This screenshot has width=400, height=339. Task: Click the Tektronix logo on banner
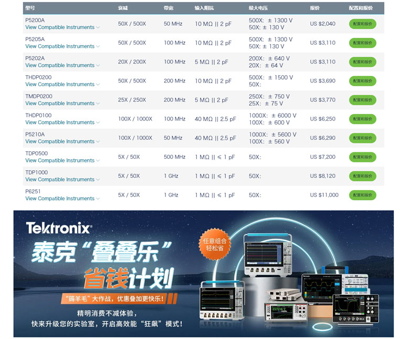[x=59, y=228]
